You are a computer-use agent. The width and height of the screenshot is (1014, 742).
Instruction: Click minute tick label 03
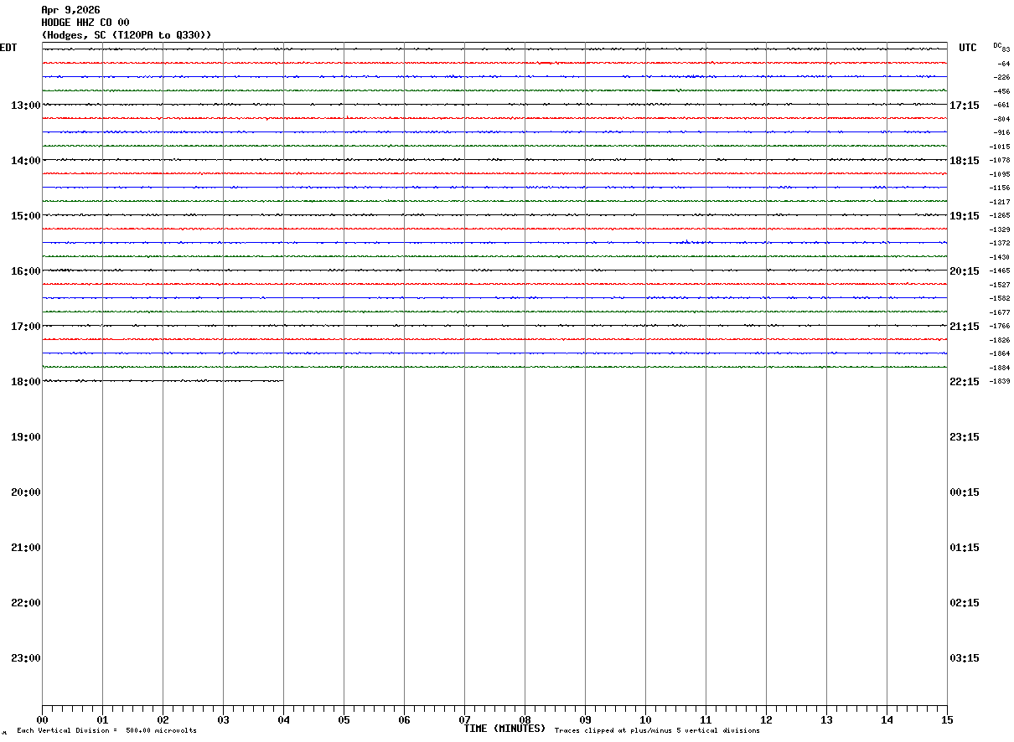[223, 720]
